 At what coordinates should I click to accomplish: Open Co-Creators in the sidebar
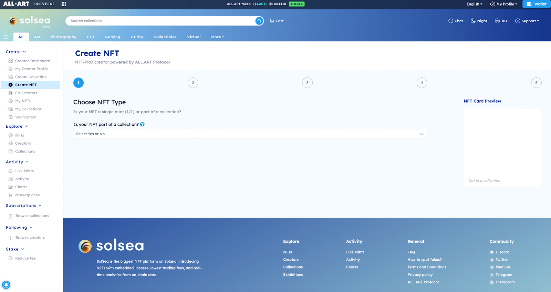(23, 93)
